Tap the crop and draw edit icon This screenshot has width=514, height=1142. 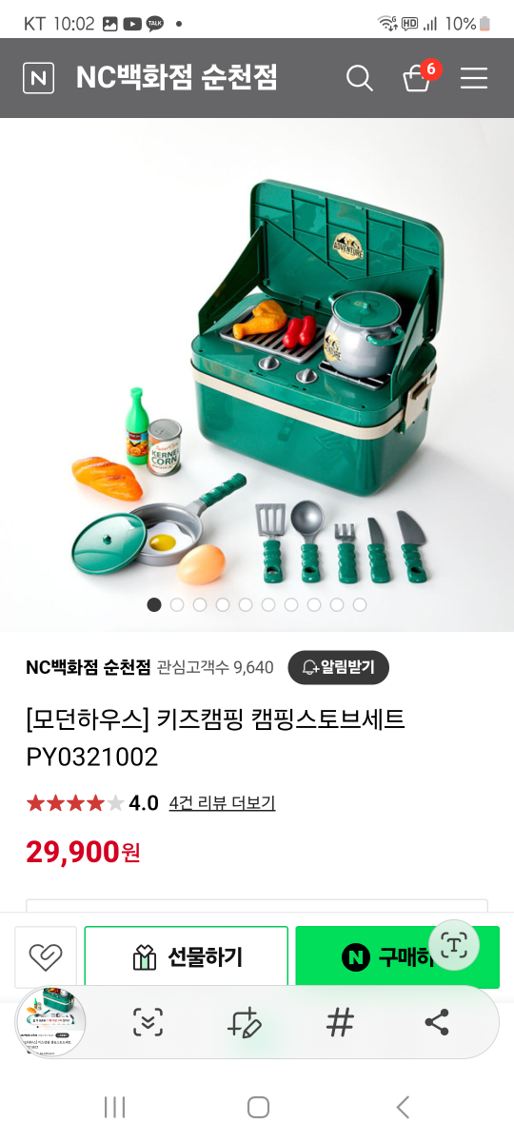[x=245, y=1023]
